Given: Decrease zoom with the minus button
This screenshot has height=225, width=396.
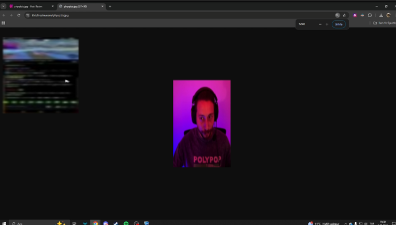Looking at the screenshot, I should click(320, 24).
